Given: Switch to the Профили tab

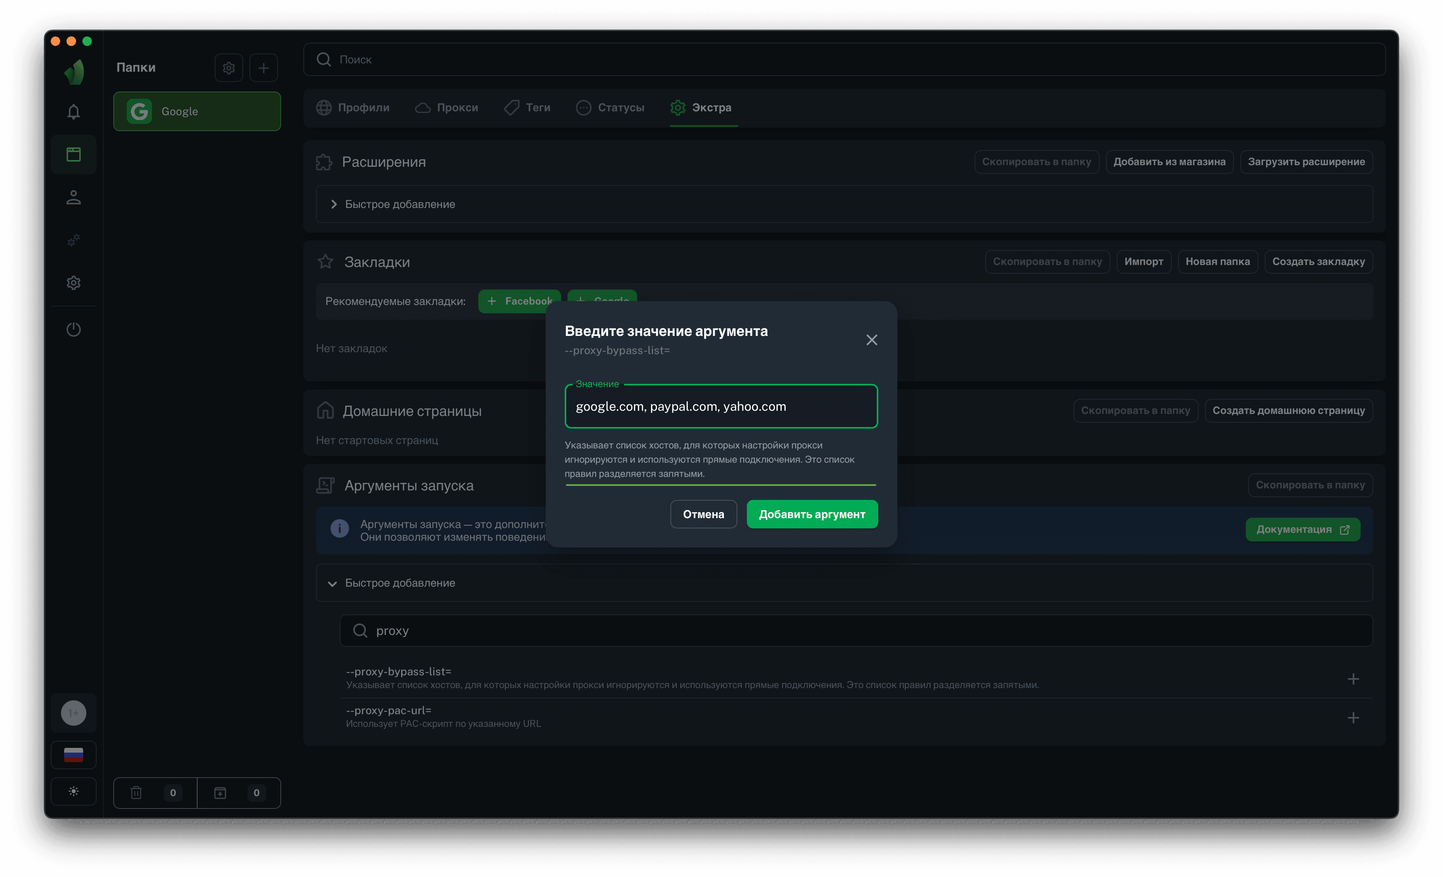Looking at the screenshot, I should click(x=352, y=108).
